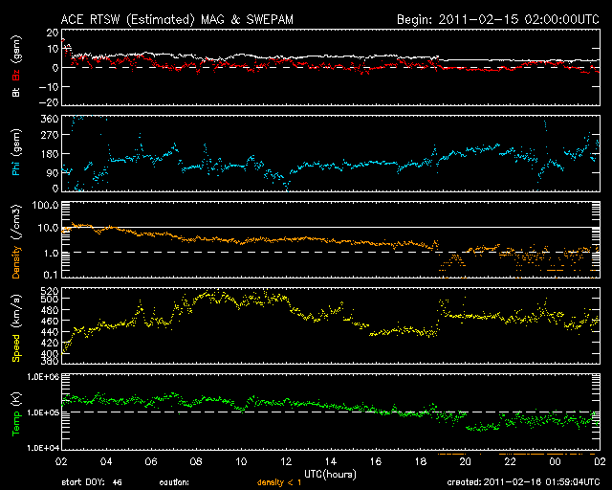Click the 'caution:' label at bottom
The width and height of the screenshot is (612, 490).
click(174, 482)
